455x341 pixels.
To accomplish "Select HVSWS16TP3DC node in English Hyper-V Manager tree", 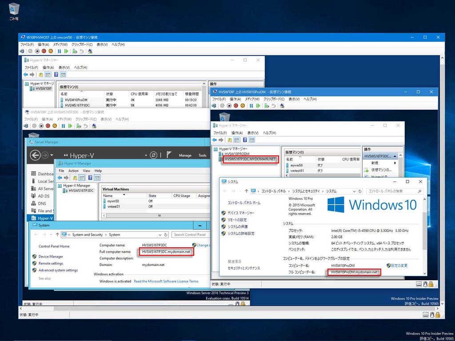I will [x=81, y=190].
